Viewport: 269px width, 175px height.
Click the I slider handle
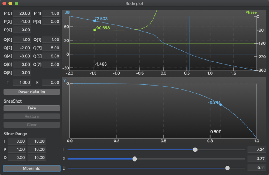[195, 150]
